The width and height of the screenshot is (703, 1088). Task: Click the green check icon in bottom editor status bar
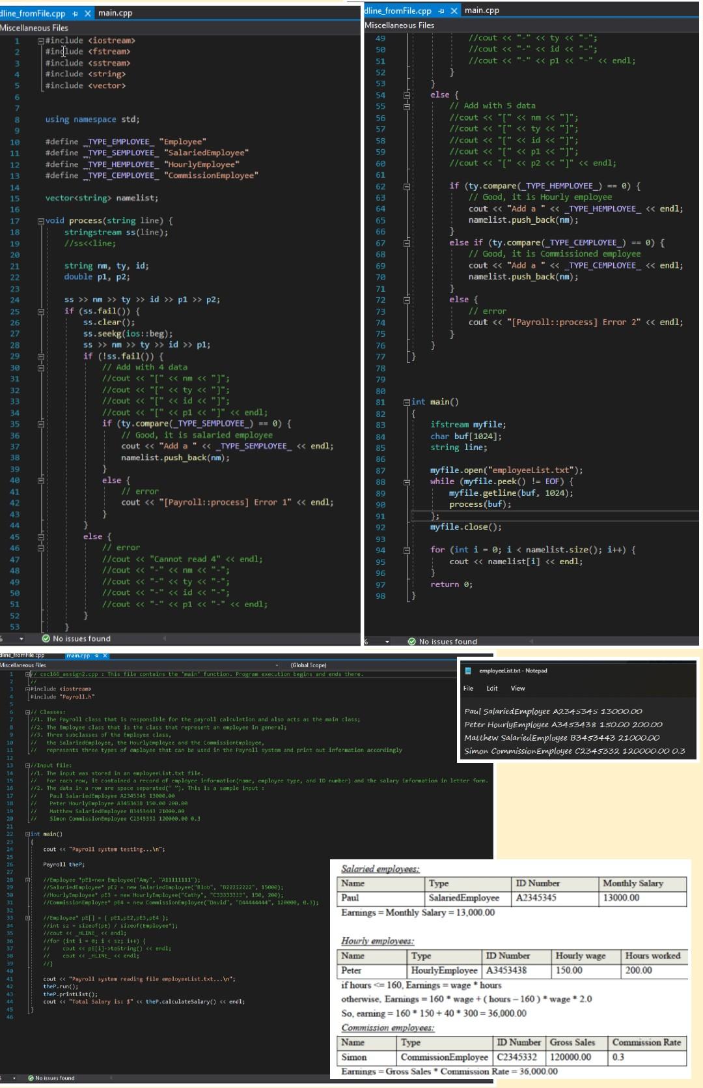(31, 1078)
